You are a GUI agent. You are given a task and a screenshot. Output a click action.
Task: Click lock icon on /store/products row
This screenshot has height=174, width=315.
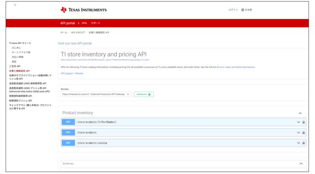pos(304,132)
